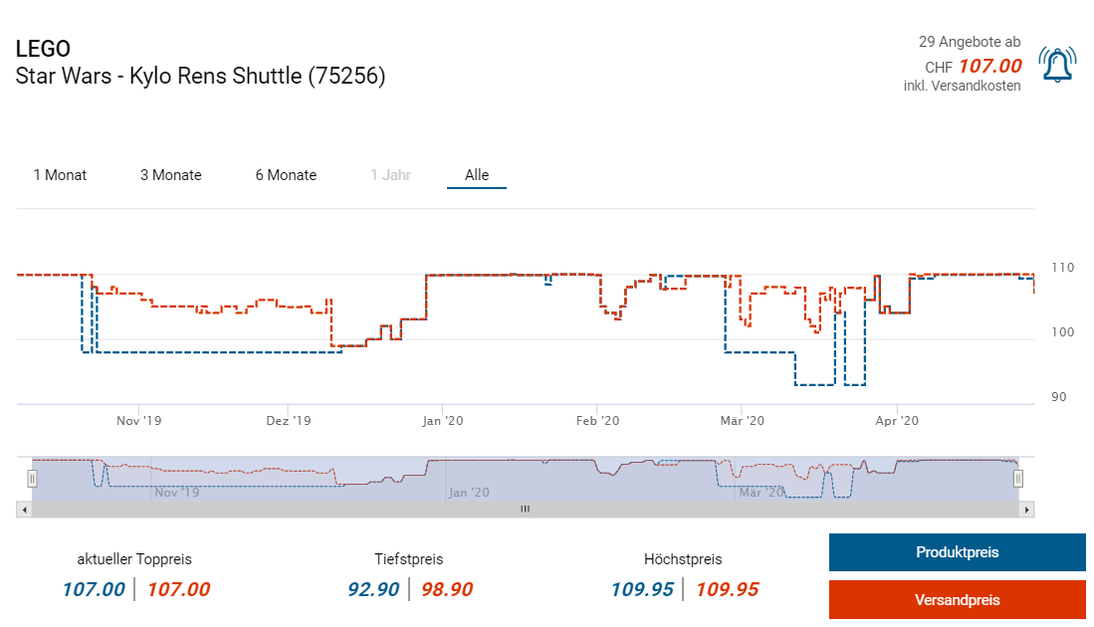
Task: Click the red aktueller Toppreis 107.00 value
Action: click(178, 589)
